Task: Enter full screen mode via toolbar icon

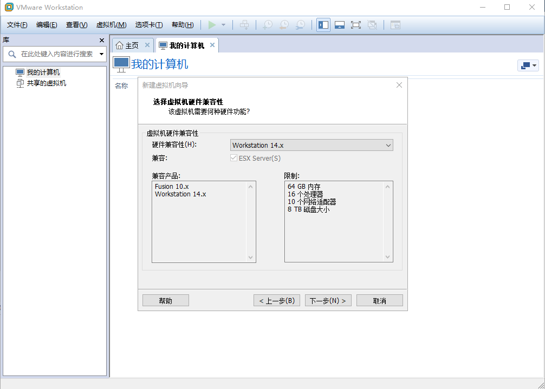Action: coord(355,25)
